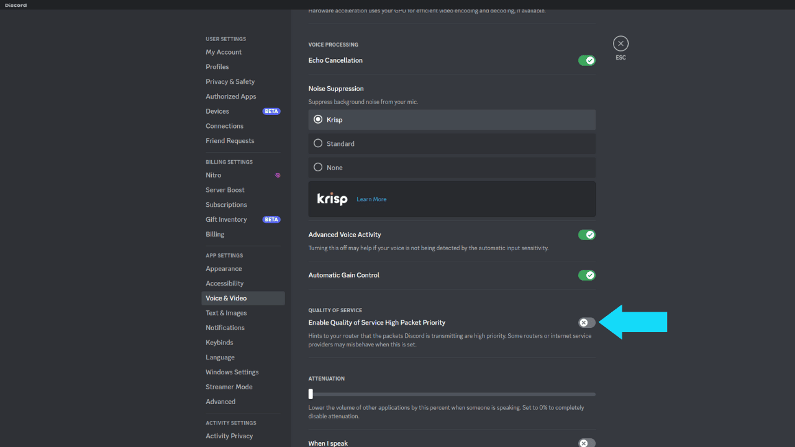The width and height of the screenshot is (795, 447).
Task: Click the BETA badge next to Devices
Action: 271,111
